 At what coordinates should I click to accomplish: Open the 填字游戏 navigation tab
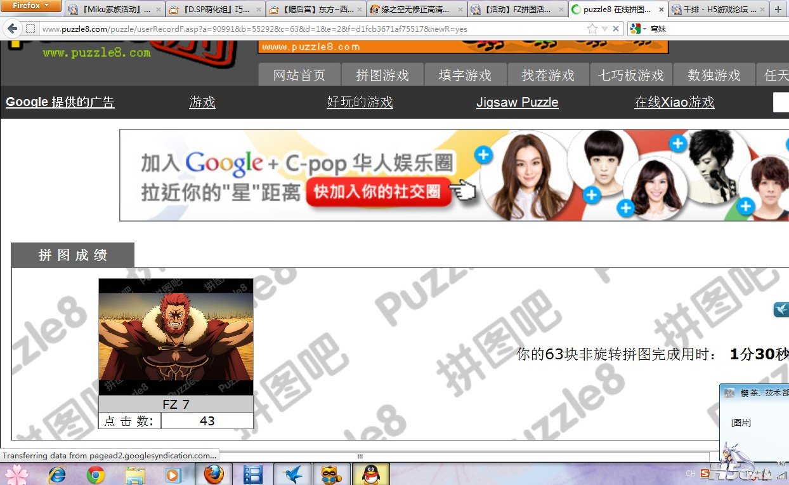pos(466,75)
